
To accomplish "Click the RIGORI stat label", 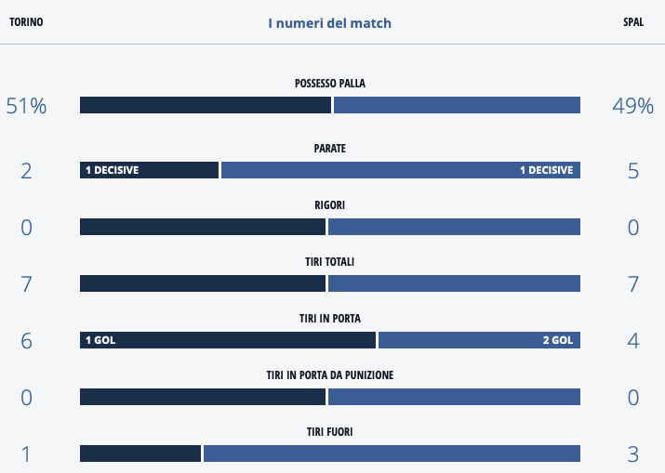I will [329, 205].
